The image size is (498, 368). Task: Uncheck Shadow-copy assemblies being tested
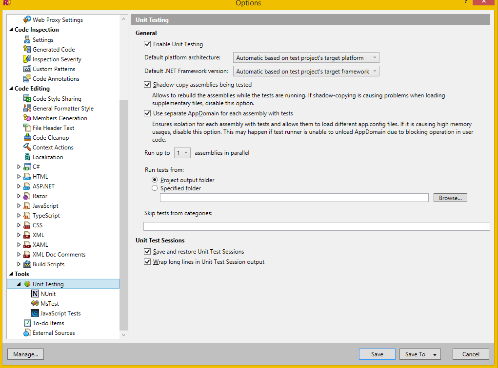tap(147, 85)
